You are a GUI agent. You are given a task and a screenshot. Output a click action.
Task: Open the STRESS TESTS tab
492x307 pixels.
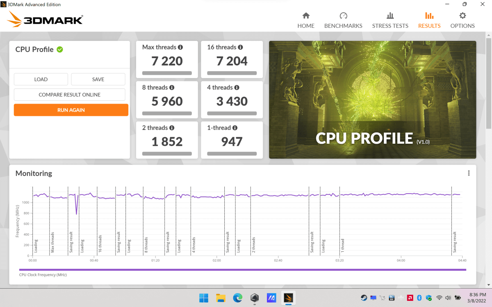[390, 20]
